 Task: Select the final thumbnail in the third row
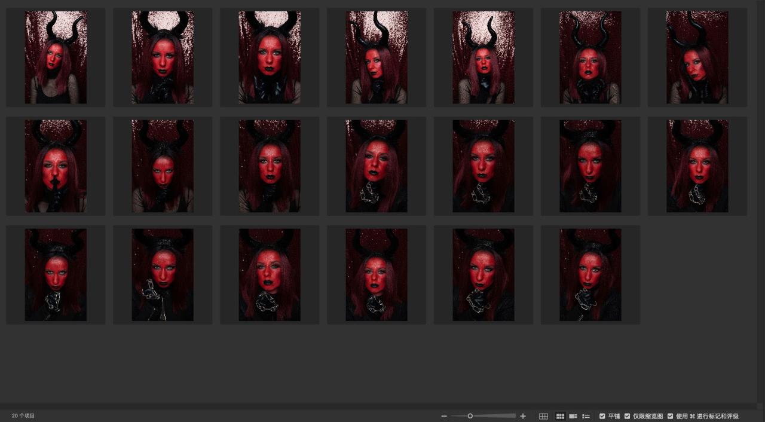tap(590, 275)
